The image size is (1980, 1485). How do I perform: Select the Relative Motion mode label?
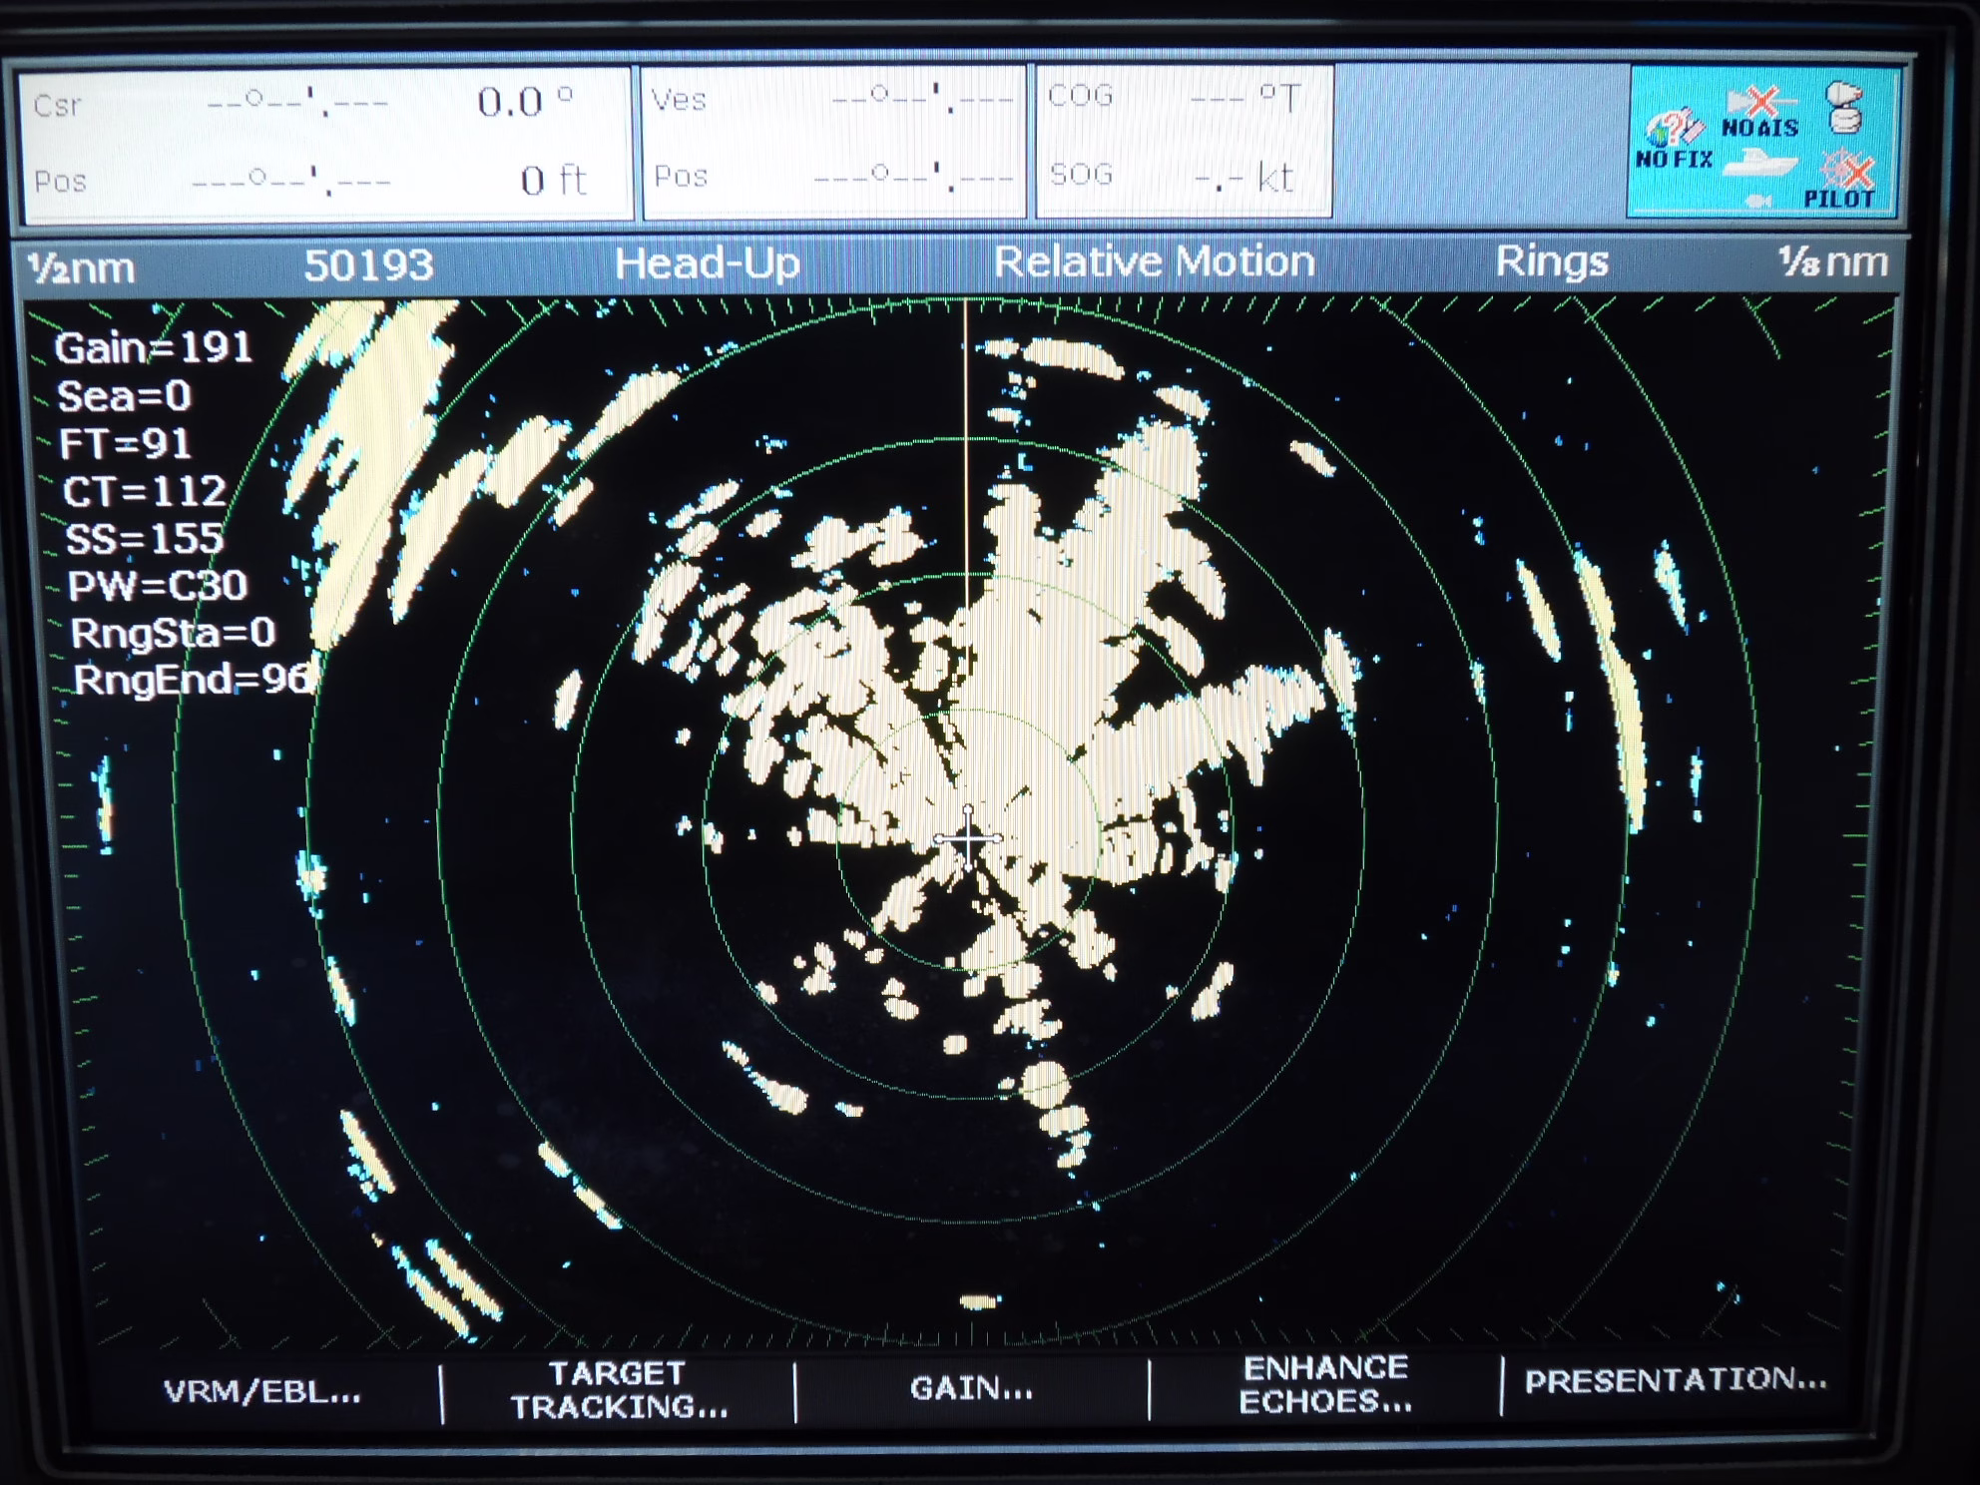point(1154,261)
